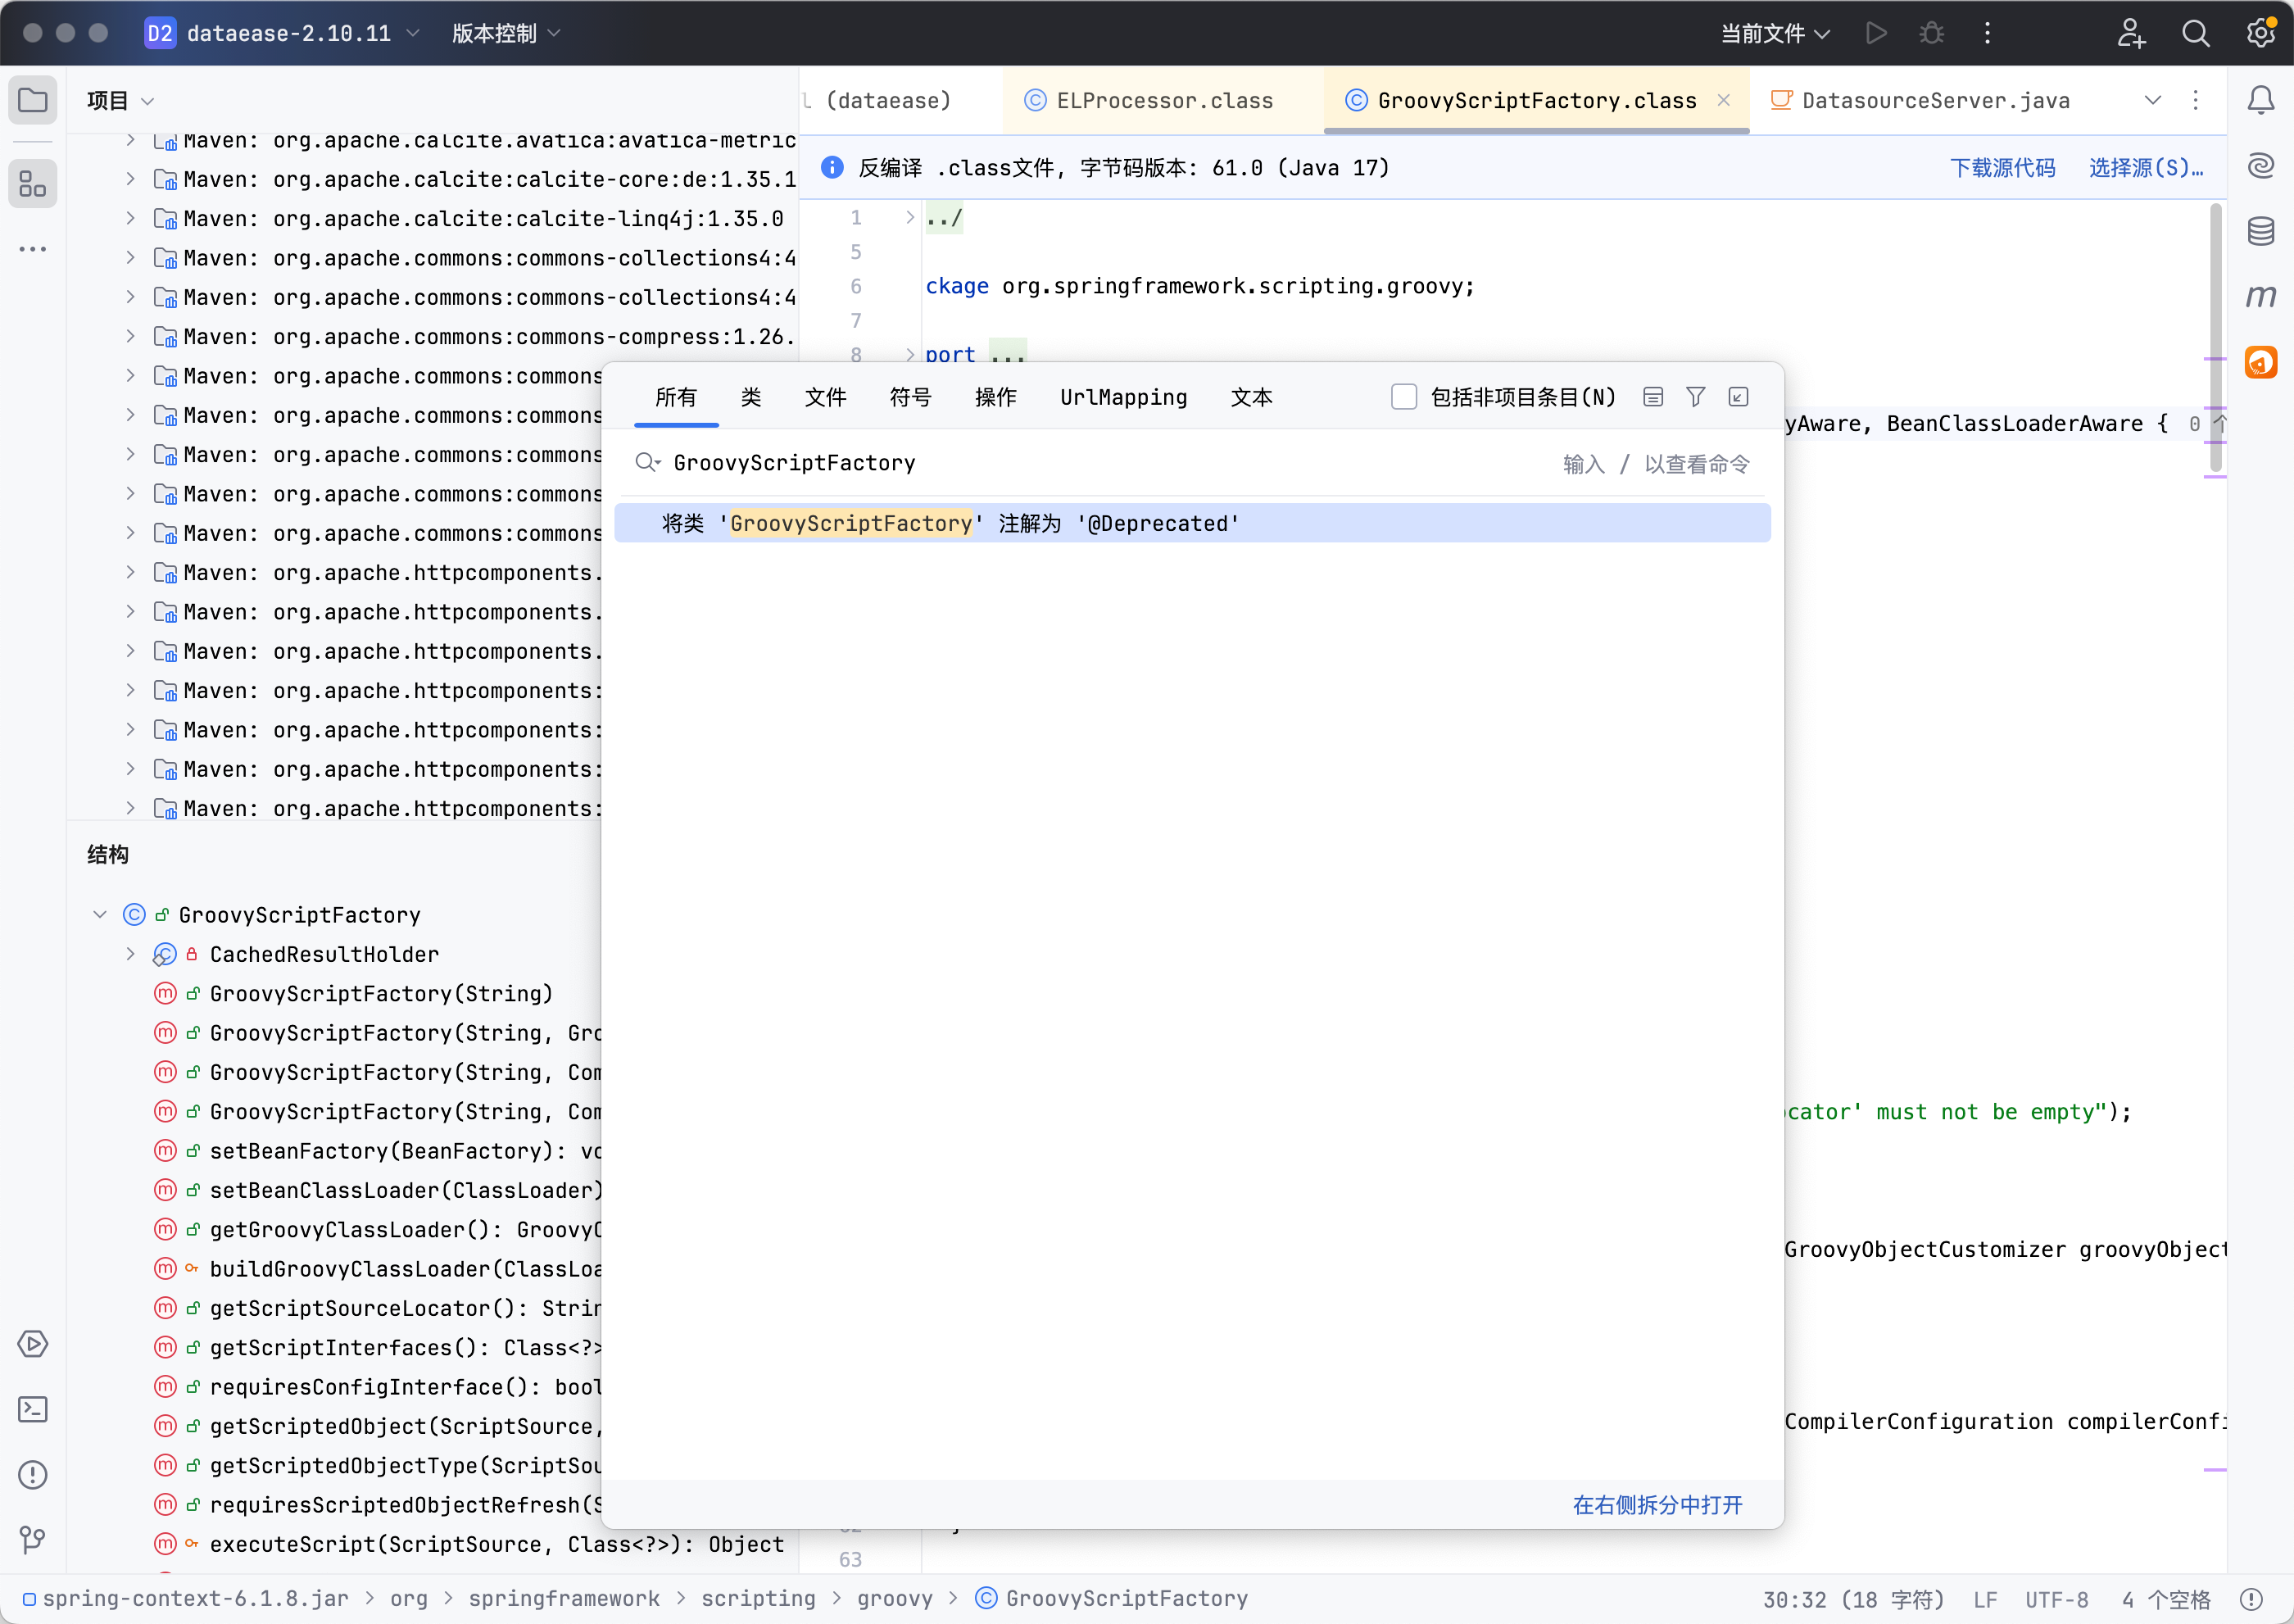The height and width of the screenshot is (1624, 2294).
Task: Open more run actions vertical dots
Action: [x=1987, y=33]
